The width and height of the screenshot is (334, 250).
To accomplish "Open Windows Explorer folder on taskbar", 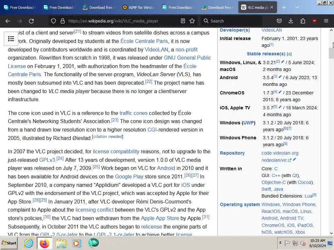I will (x=61, y=243).
